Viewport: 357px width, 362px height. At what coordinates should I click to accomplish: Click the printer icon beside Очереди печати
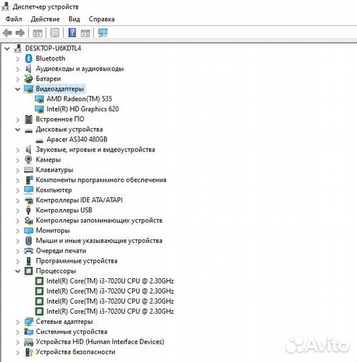click(29, 251)
